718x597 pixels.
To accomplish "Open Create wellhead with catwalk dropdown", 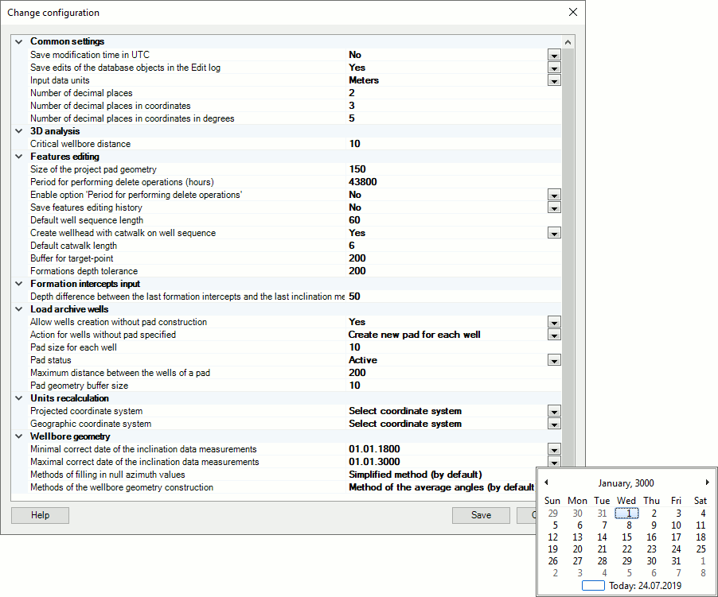I will click(x=554, y=234).
